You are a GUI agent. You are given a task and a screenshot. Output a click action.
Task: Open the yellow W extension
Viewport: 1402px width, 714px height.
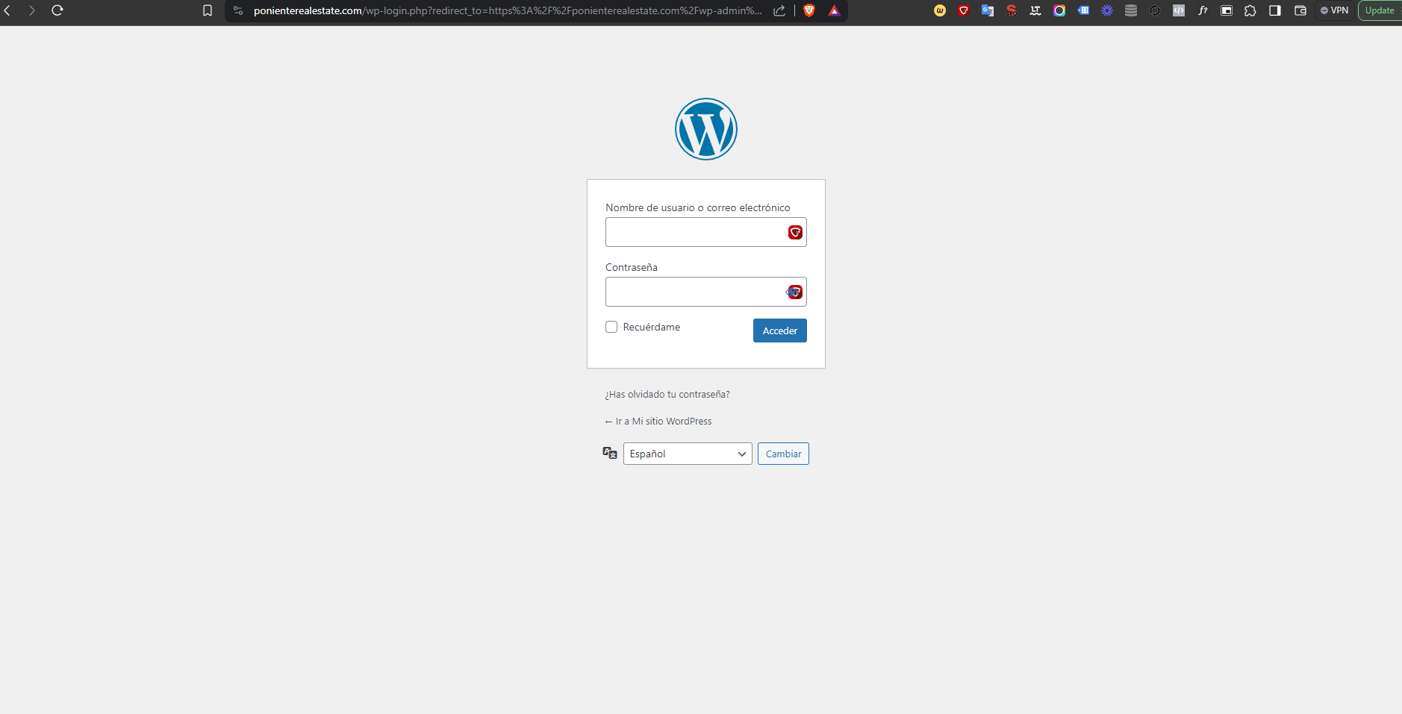(940, 10)
